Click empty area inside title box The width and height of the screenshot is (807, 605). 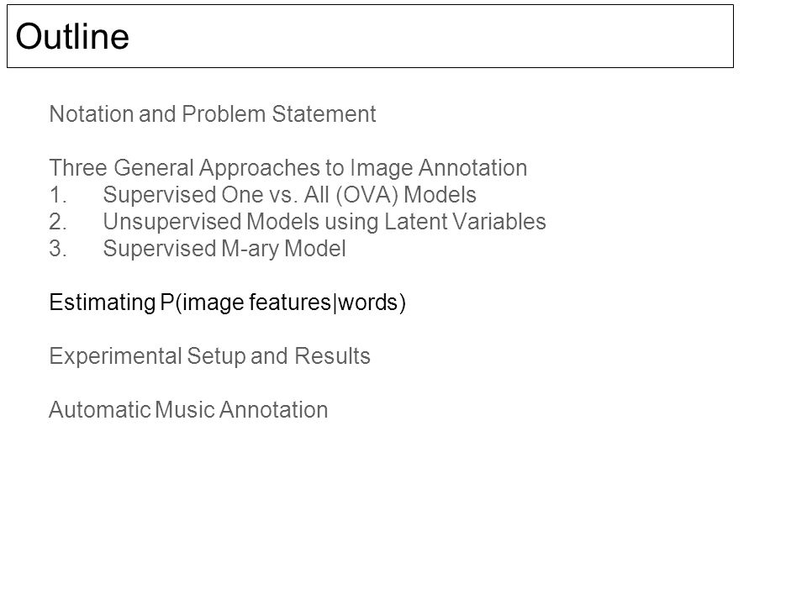[432, 36]
